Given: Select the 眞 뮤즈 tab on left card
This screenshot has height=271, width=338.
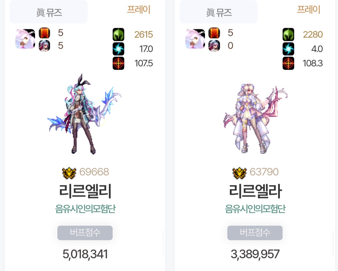Looking at the screenshot, I should click(x=49, y=12).
